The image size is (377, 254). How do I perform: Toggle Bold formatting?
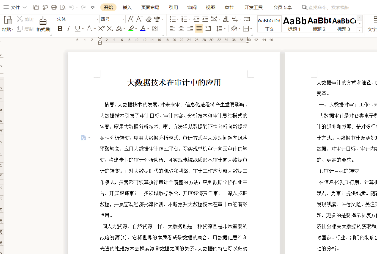tap(60, 29)
